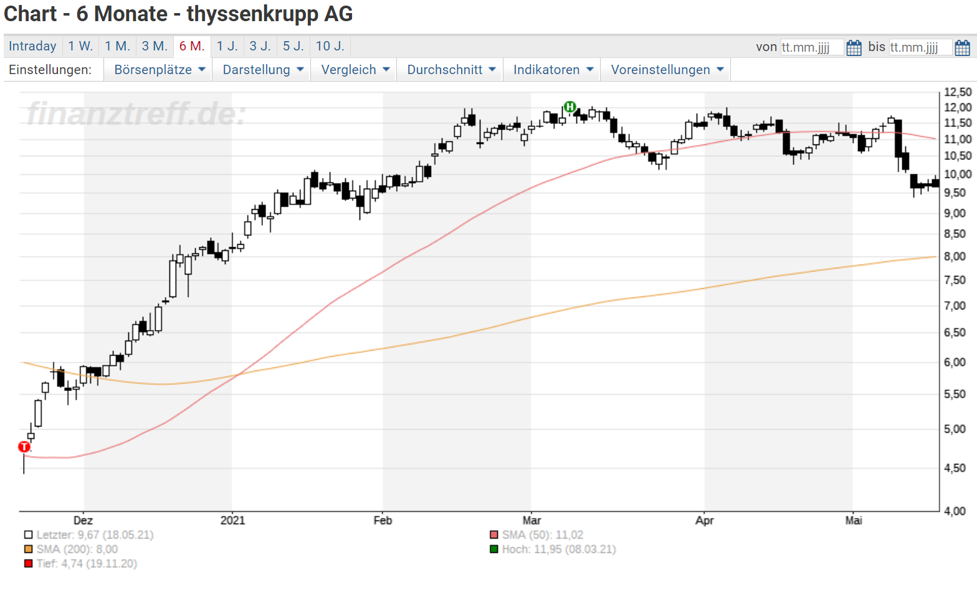The width and height of the screenshot is (977, 589).
Task: Select the 1 M. timeframe tab
Action: [117, 46]
